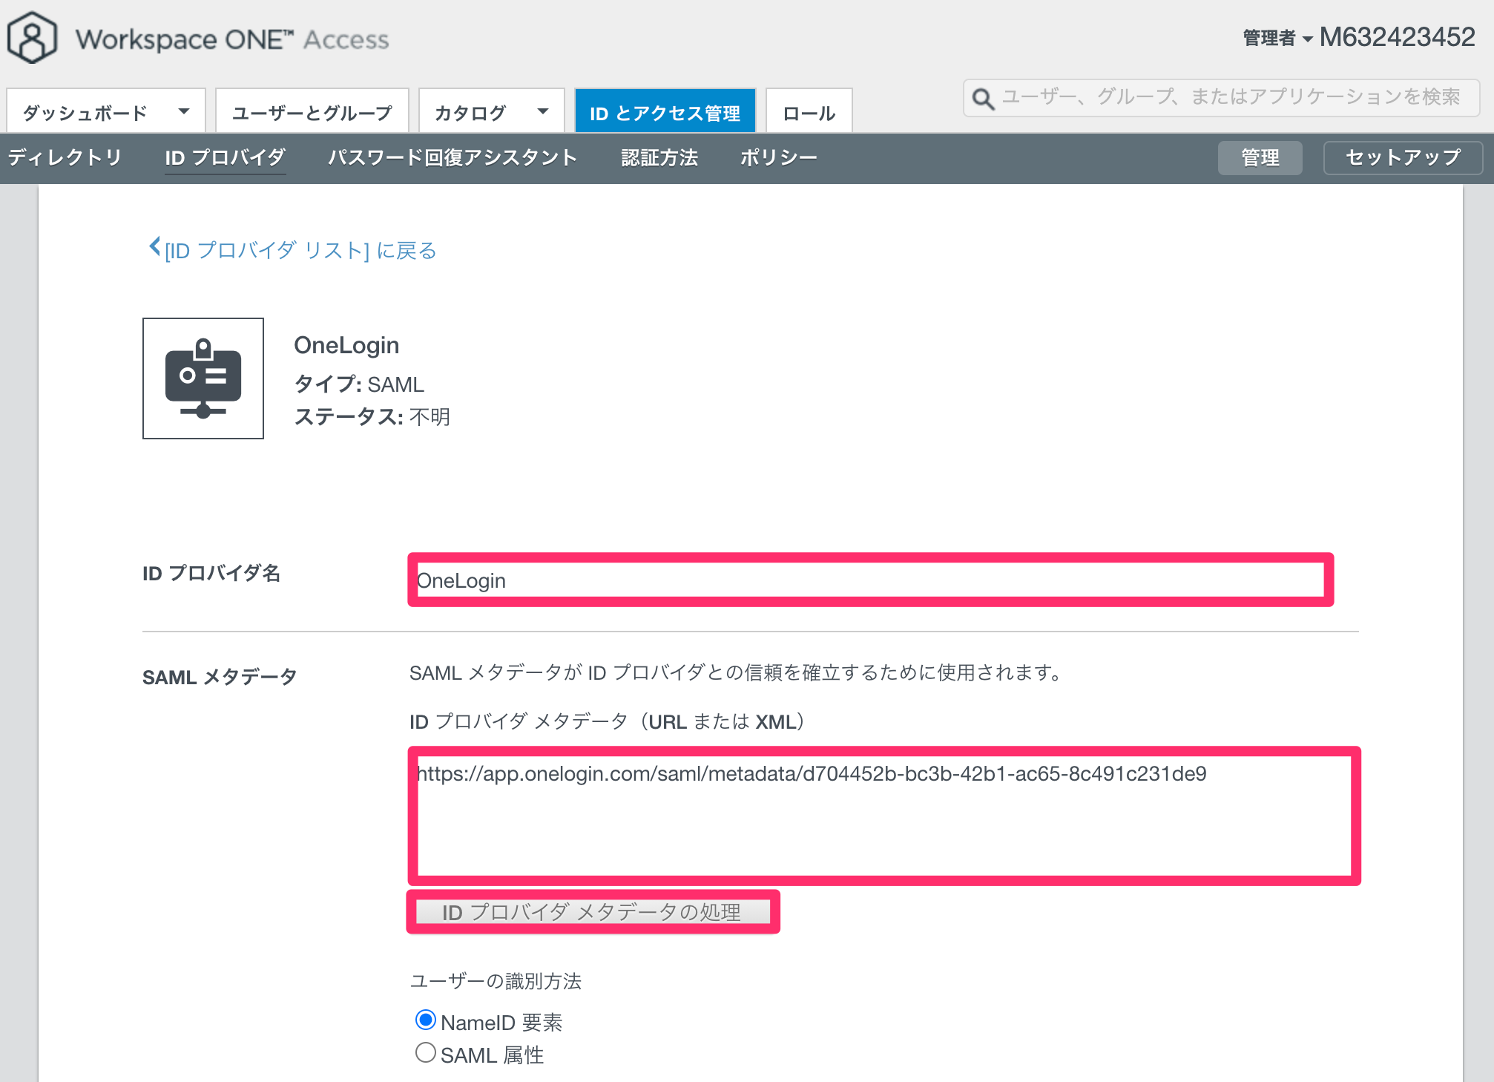
Task: Open the ダッシュボード tab
Action: [x=106, y=111]
